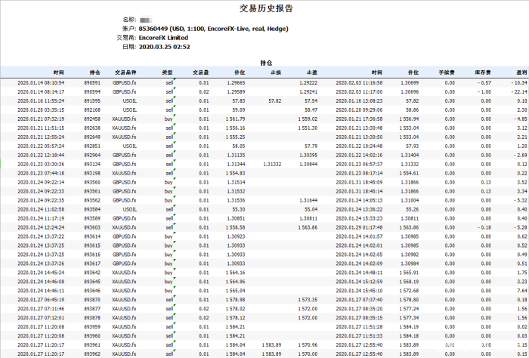Click the broker name EncoreFX Limited
Screen dimensions: 529x358
(163, 38)
